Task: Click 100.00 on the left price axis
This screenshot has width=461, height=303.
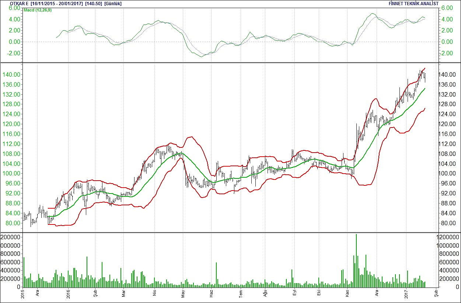Action: point(11,174)
